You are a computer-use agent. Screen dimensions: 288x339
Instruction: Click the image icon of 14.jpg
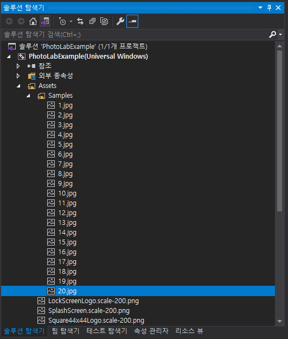coord(51,233)
